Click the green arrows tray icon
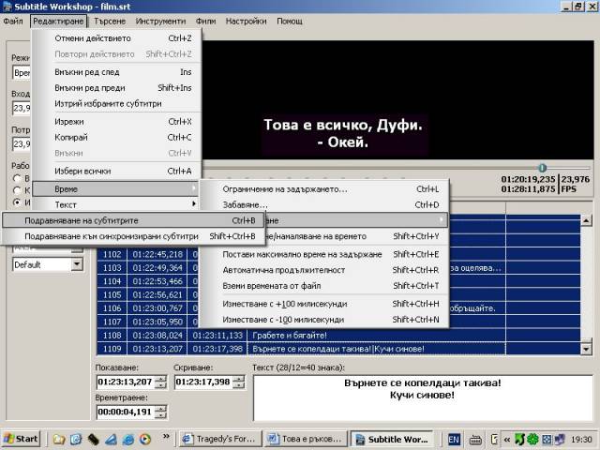The height and width of the screenshot is (450, 600). point(519,440)
